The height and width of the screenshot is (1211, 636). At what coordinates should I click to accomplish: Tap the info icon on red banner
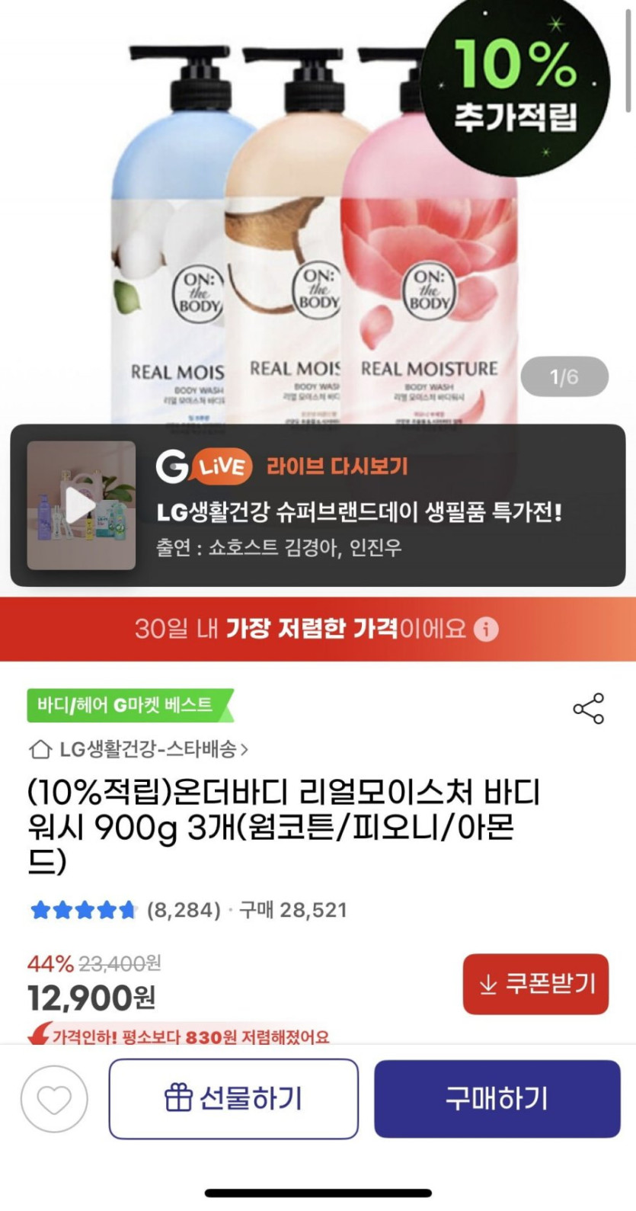pyautogui.click(x=486, y=629)
